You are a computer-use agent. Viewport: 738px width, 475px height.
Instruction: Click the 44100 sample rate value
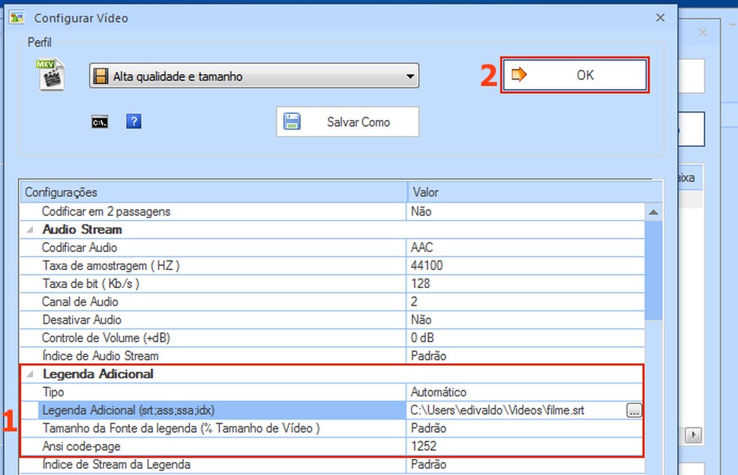pyautogui.click(x=526, y=266)
